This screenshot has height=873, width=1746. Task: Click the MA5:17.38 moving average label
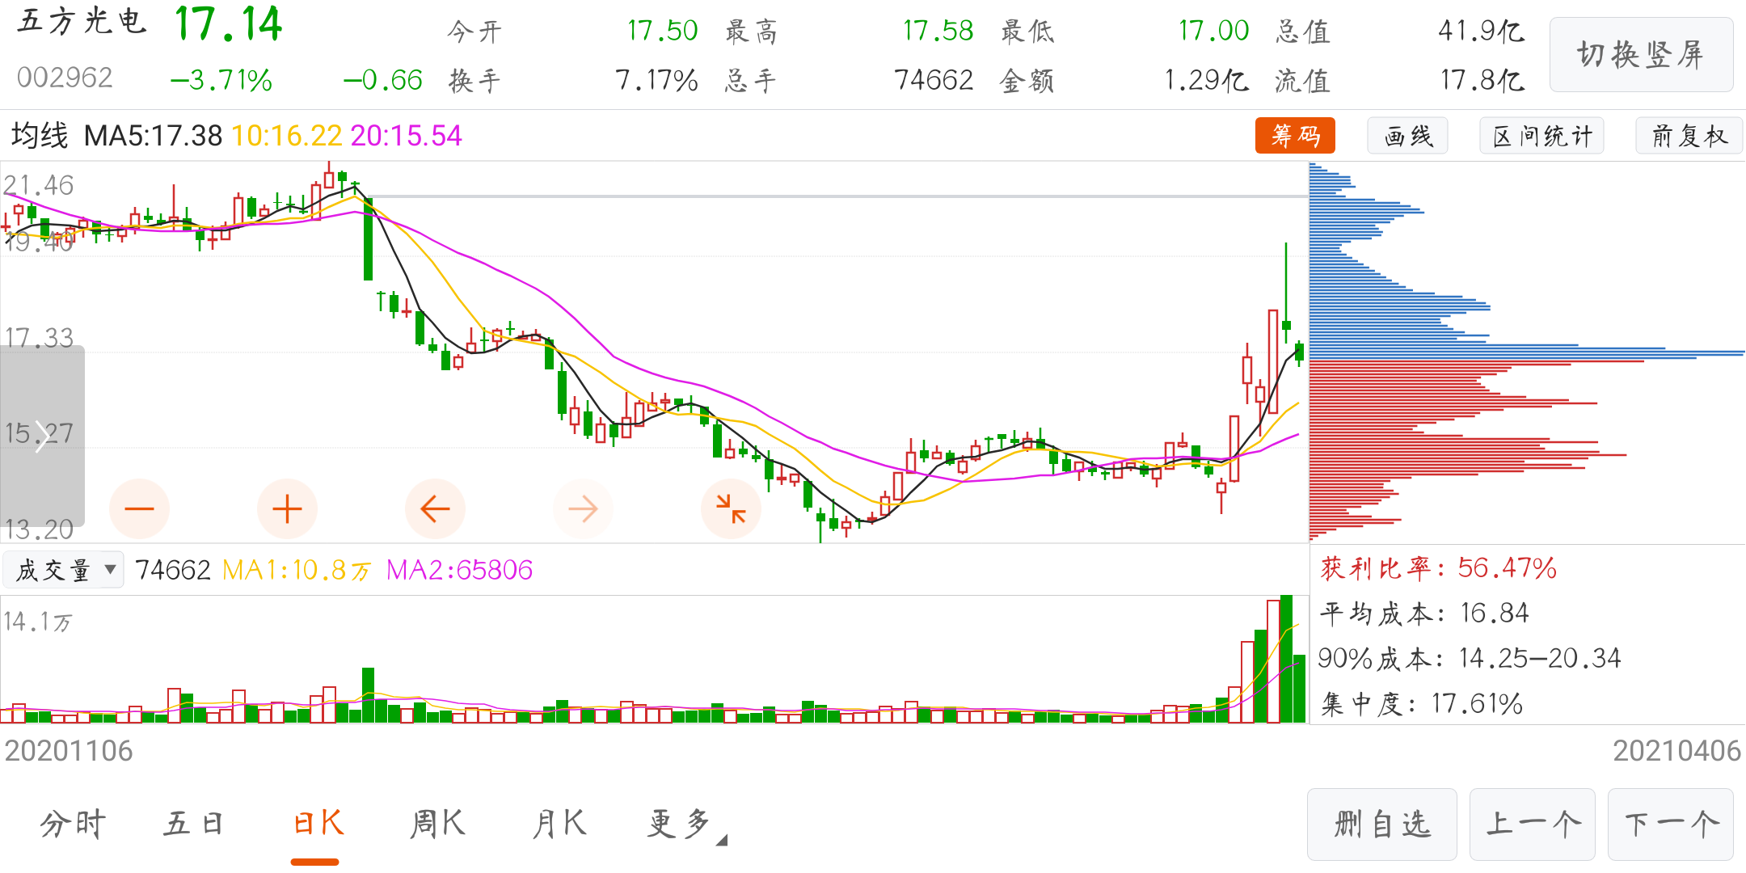point(153,136)
